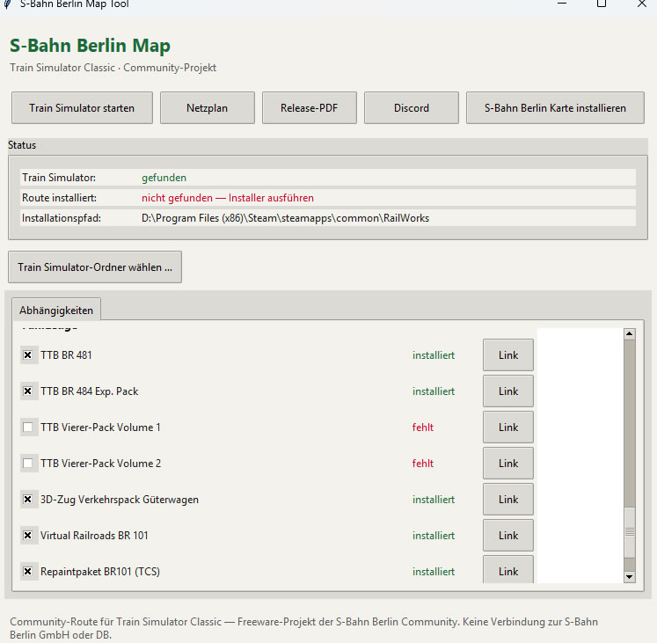Click the dependency list scroll-up arrow

(x=630, y=334)
